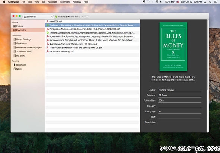Open the Help menu
The height and width of the screenshot is (153, 220).
coord(86,2)
